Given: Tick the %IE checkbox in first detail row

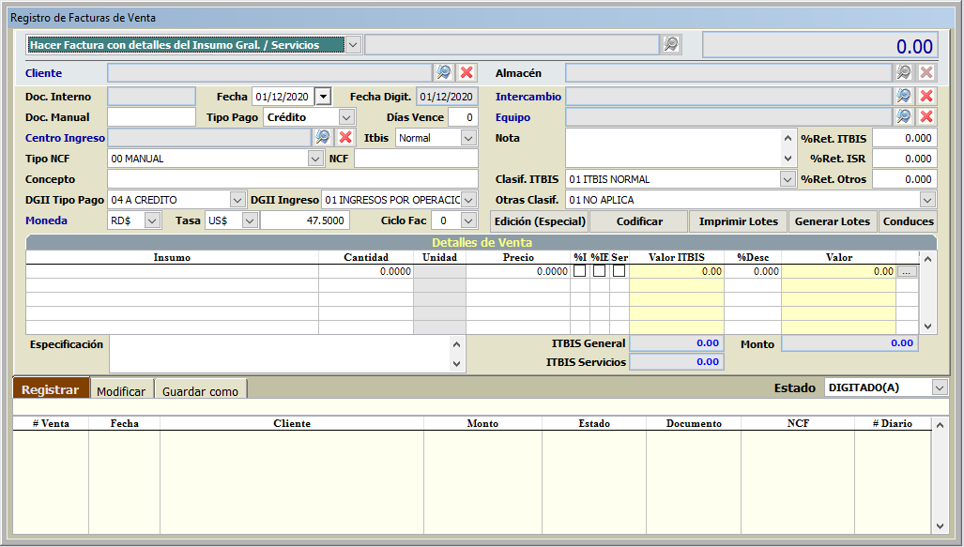Looking at the screenshot, I should [600, 271].
